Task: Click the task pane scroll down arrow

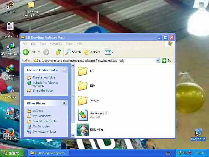Action: pos(73,135)
